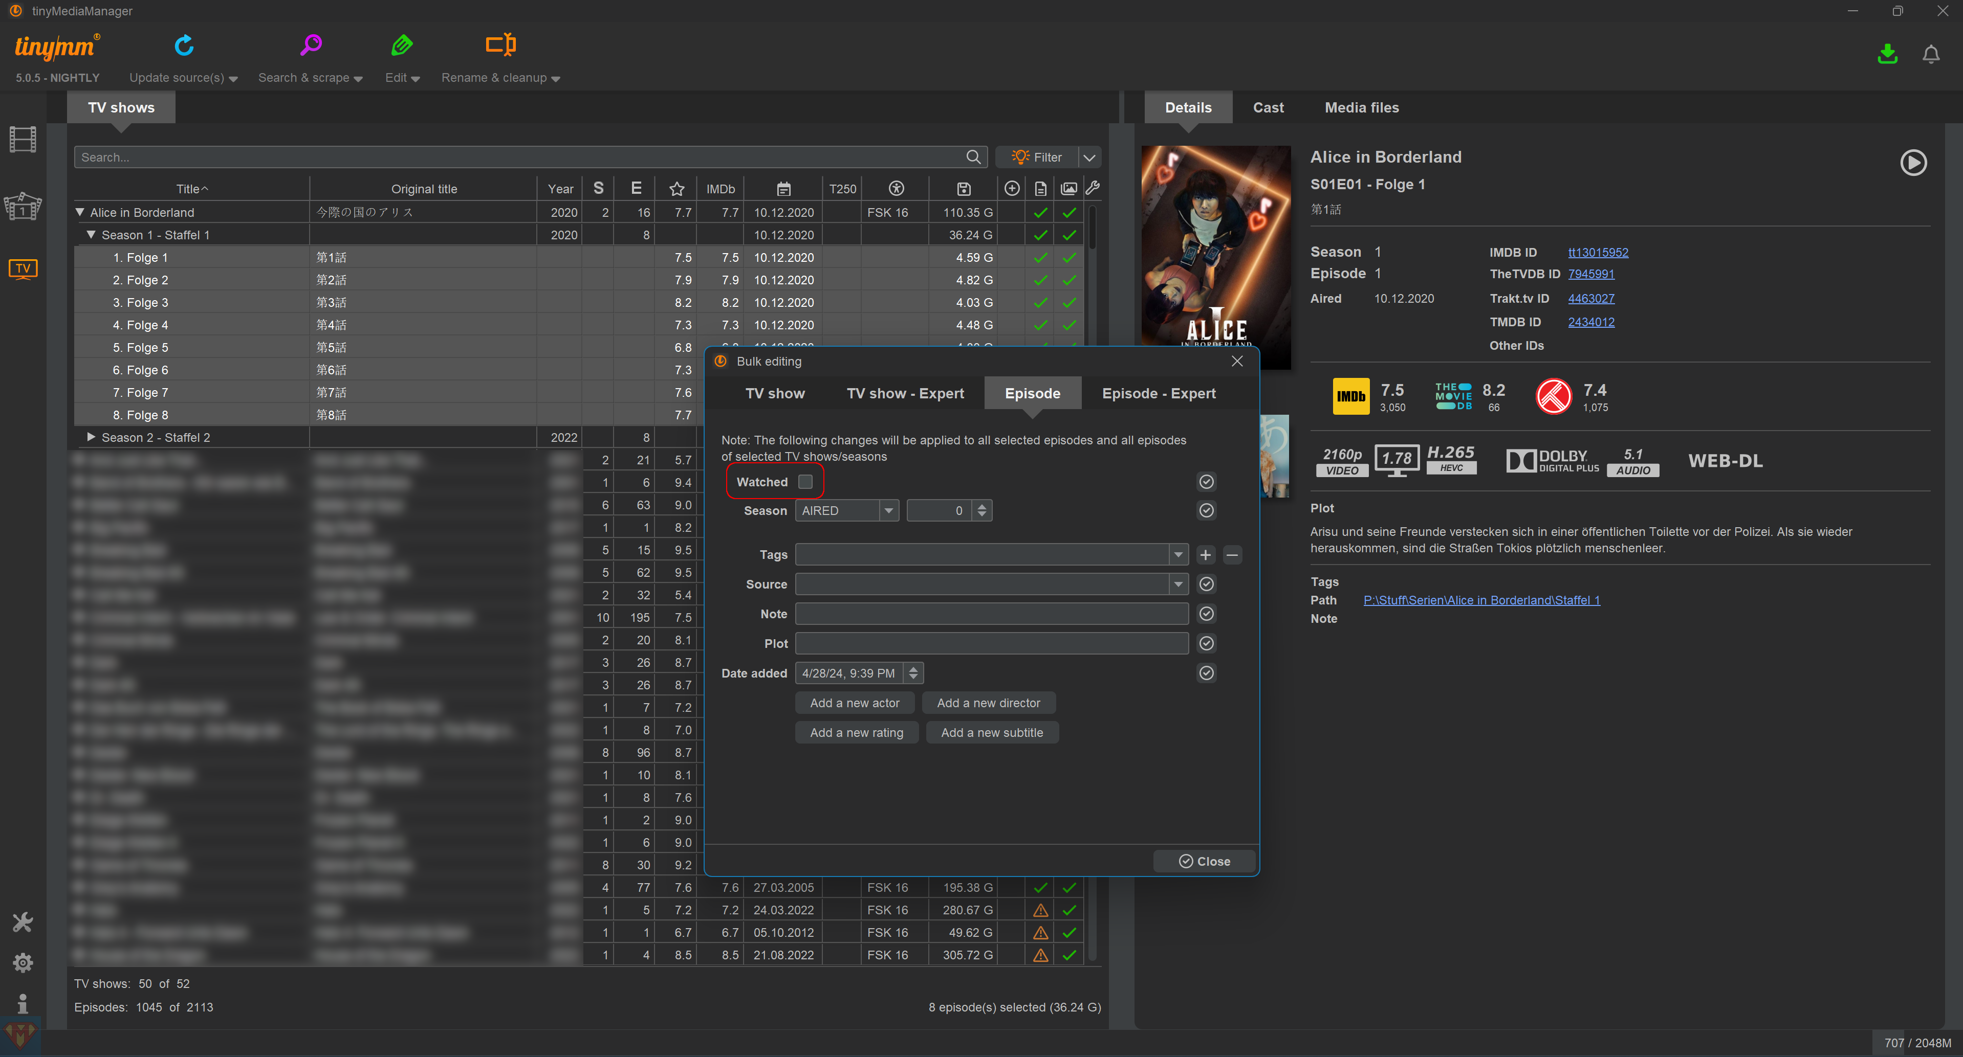1963x1057 pixels.
Task: Expand Season 2 - Staffel 2
Action: [91, 437]
